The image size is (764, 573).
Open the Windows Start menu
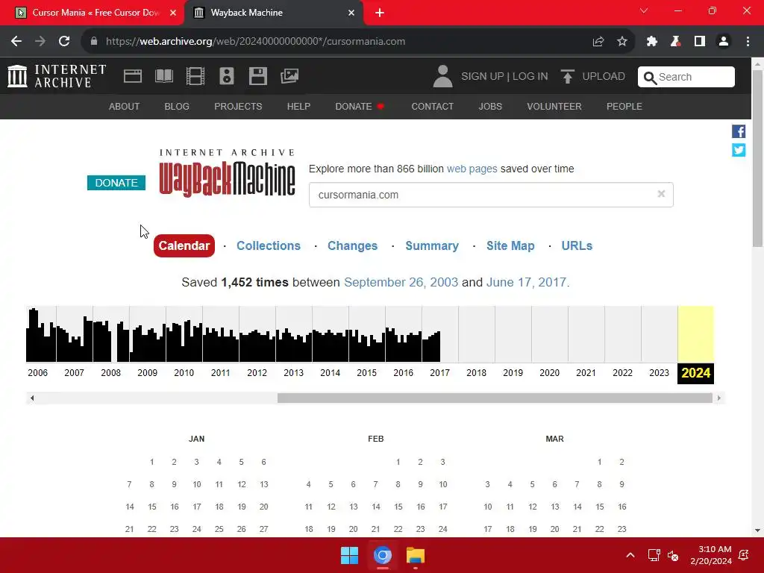point(349,555)
